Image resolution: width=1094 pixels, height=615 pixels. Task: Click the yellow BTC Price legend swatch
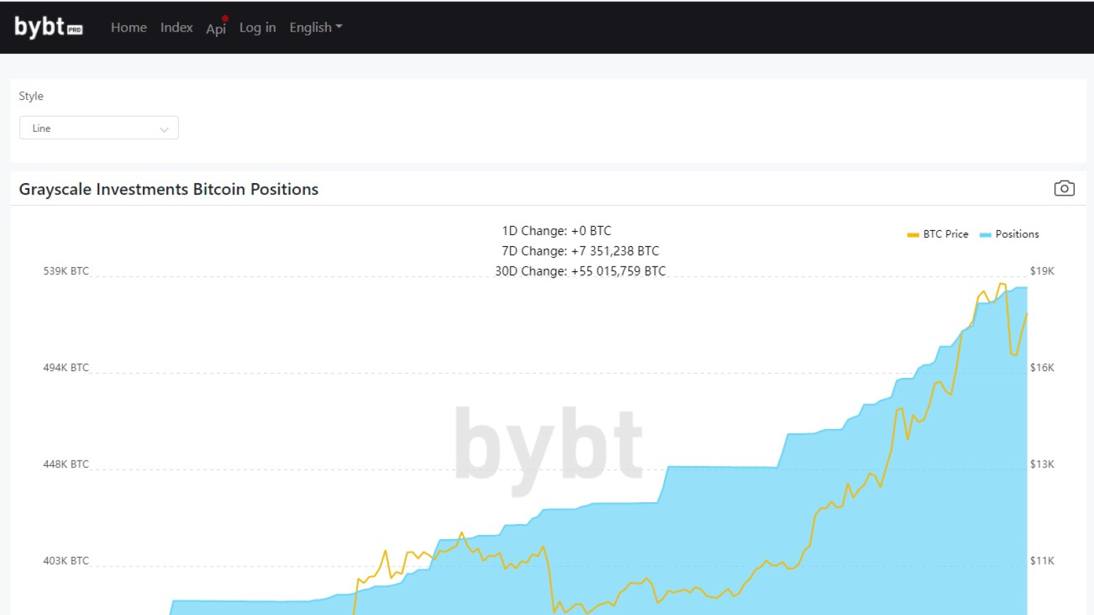point(913,235)
